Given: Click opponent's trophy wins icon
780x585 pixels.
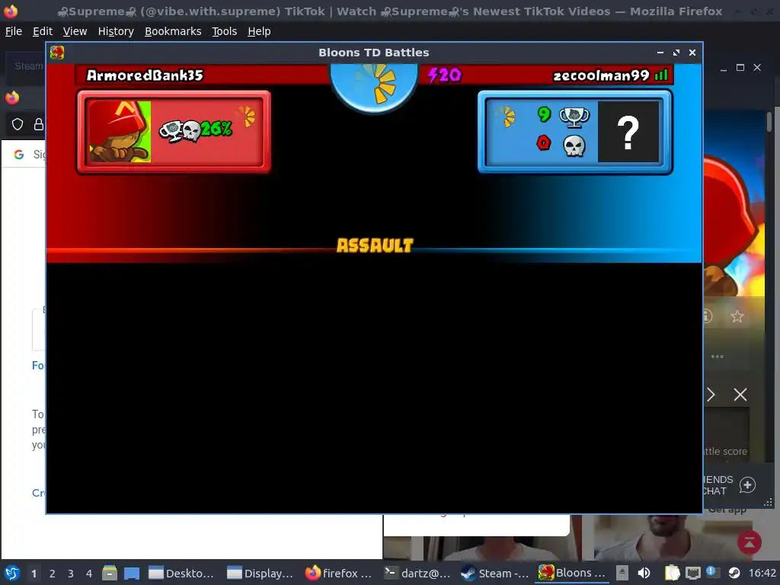Looking at the screenshot, I should coord(574,117).
